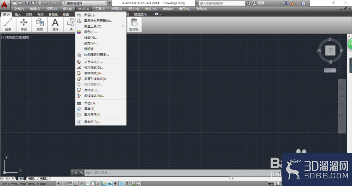Open the 绘图 (Draw) ribbon panel
This screenshot has width=352, height=186.
click(8, 24)
